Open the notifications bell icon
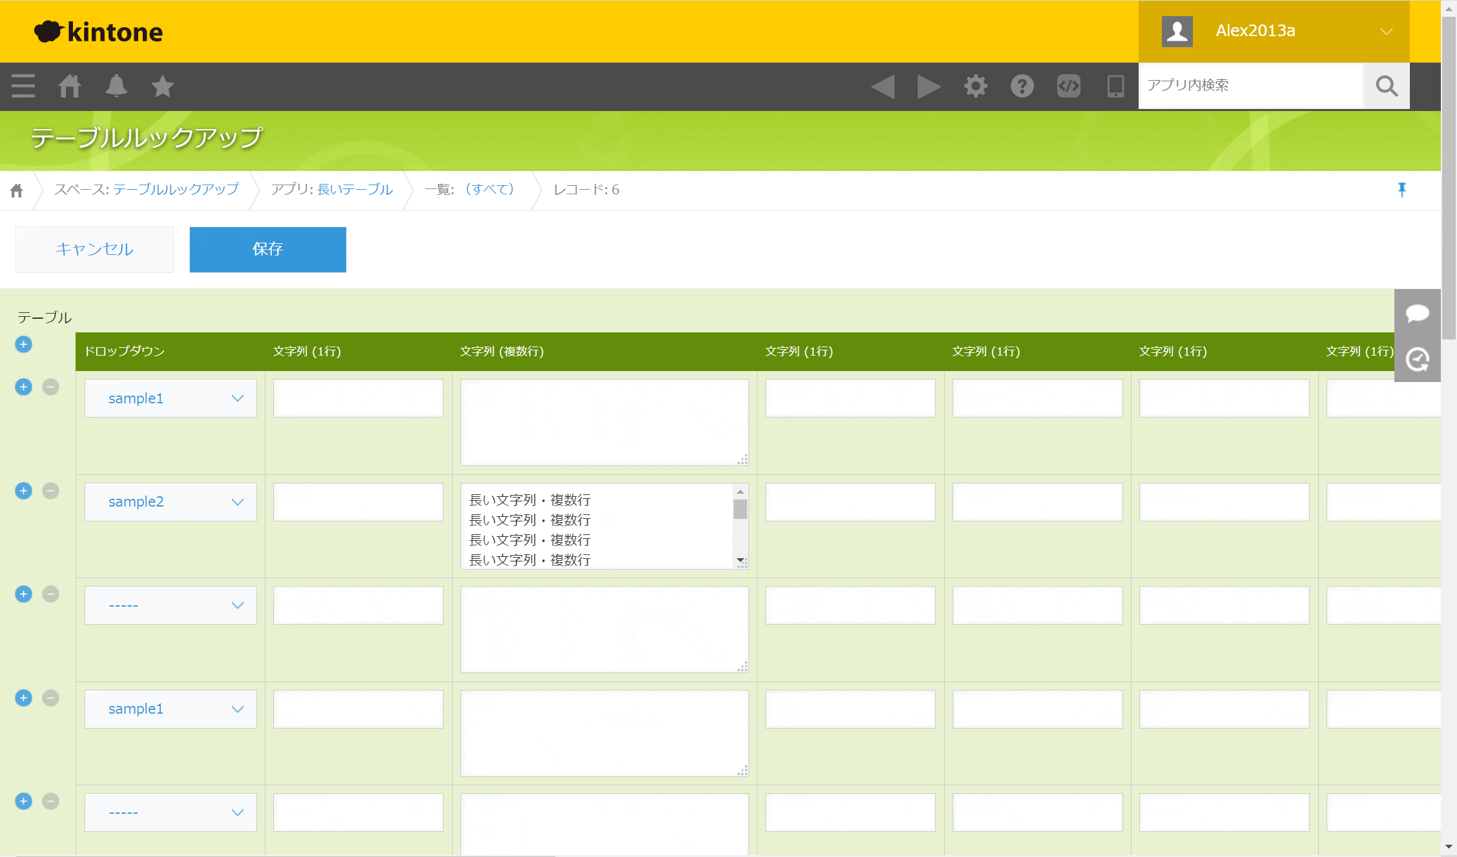This screenshot has height=857, width=1457. pos(116,86)
